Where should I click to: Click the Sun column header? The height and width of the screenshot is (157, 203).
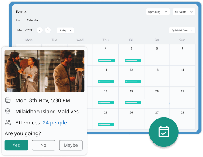tap(182, 40)
